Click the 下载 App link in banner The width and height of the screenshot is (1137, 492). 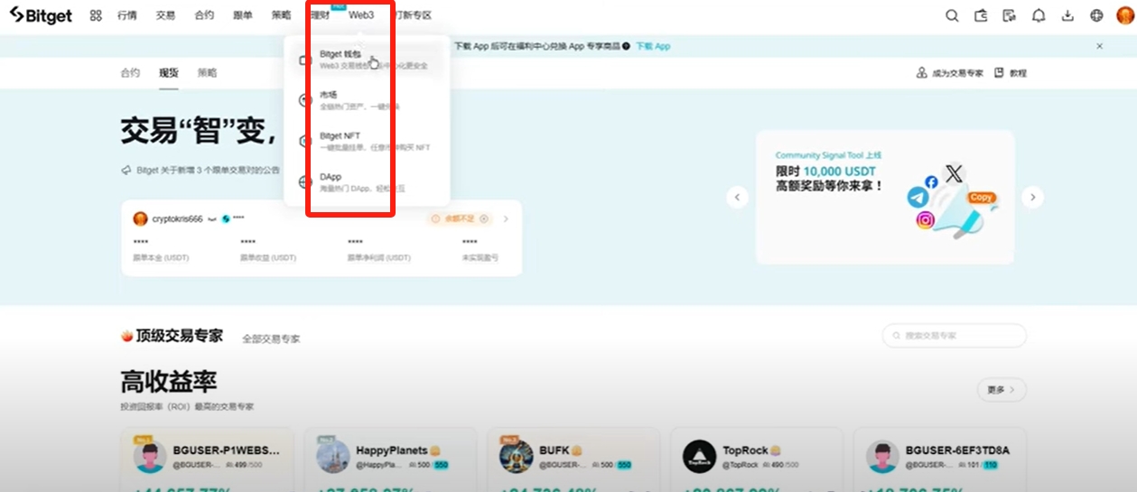tap(653, 46)
